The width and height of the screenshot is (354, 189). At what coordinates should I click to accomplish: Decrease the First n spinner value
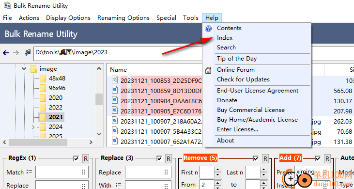click(x=217, y=175)
